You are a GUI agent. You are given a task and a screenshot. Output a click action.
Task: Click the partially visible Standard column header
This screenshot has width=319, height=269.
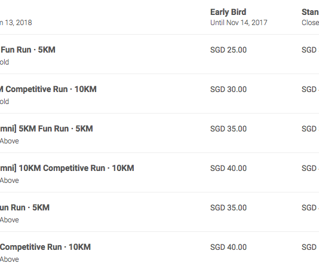click(310, 12)
